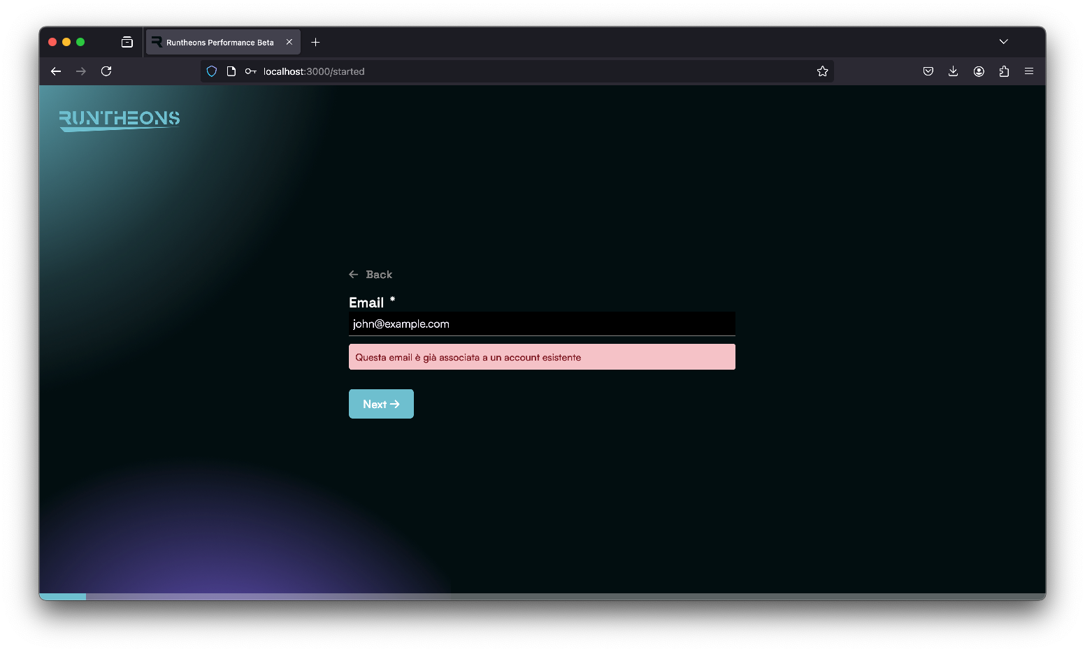Open the downloads panel

pyautogui.click(x=953, y=71)
